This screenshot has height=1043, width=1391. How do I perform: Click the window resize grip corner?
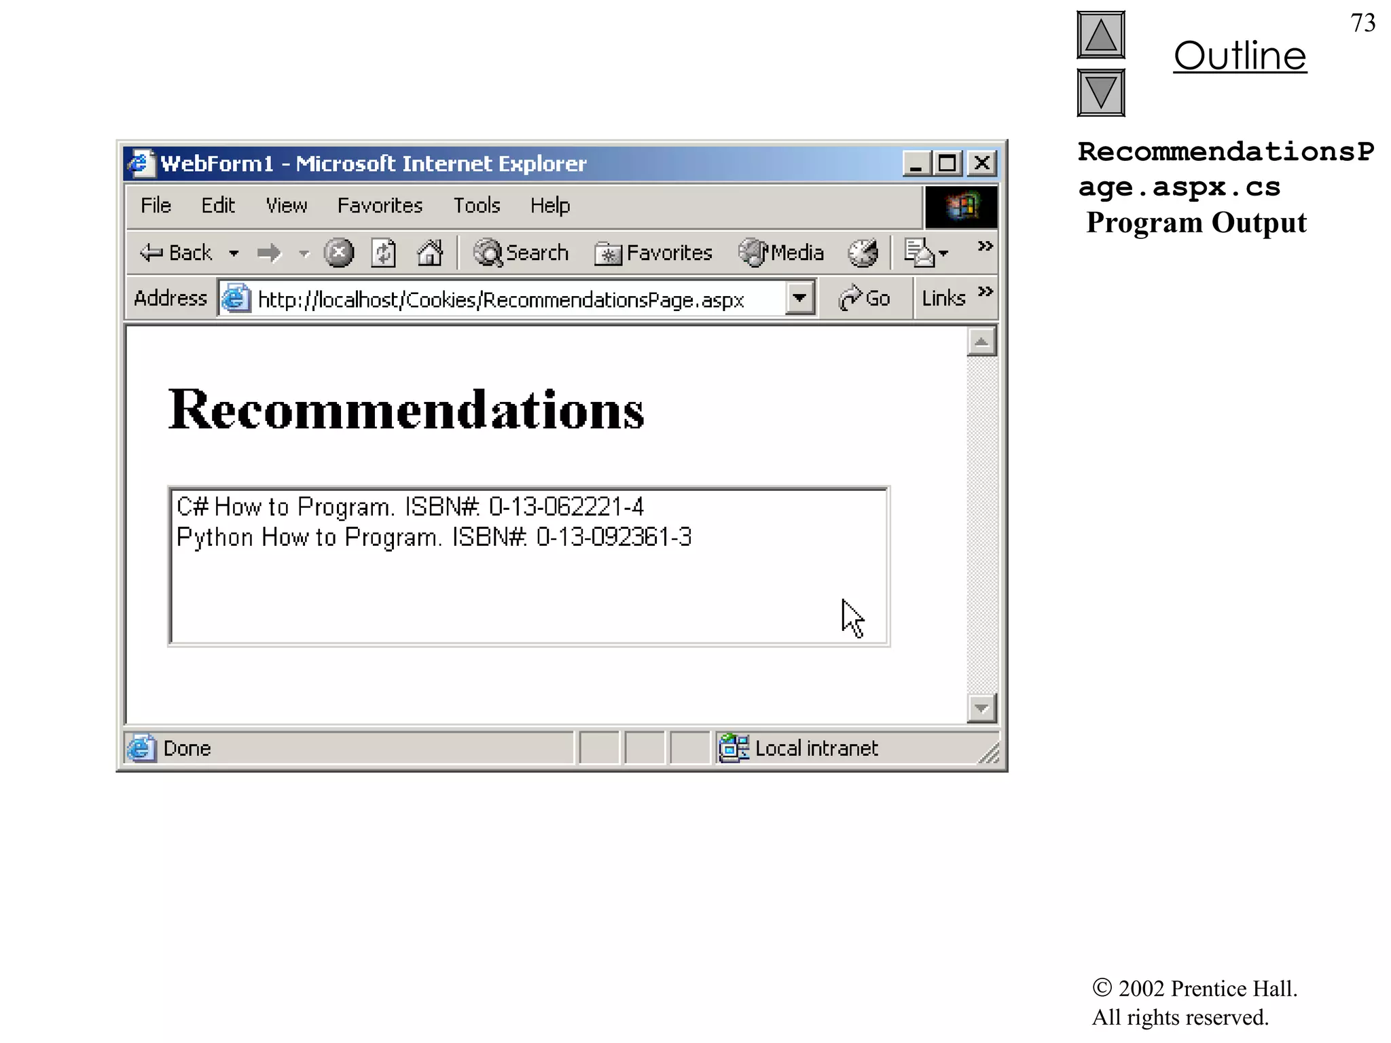(989, 754)
